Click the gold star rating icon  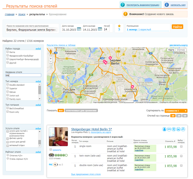[x=119, y=26]
